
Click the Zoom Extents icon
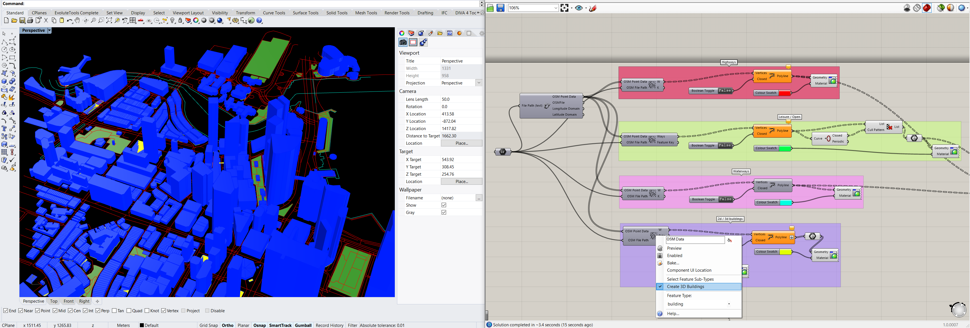coord(109,21)
